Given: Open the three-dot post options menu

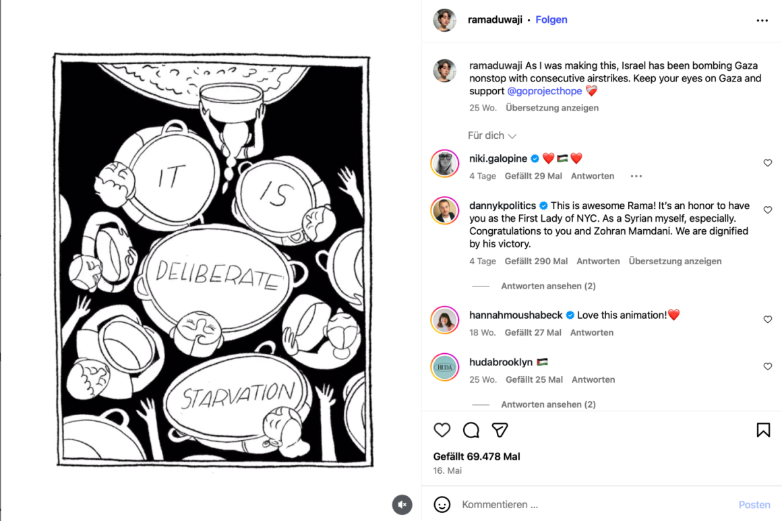Looking at the screenshot, I should click(x=762, y=20).
